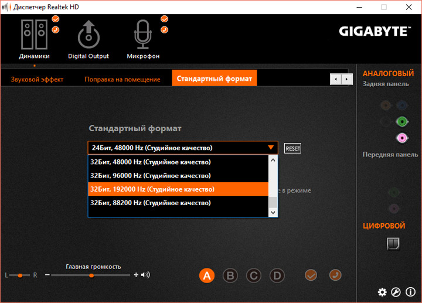Click the dimmed blue rear panel jack
Image resolution: width=422 pixels, height=303 pixels.
402,105
